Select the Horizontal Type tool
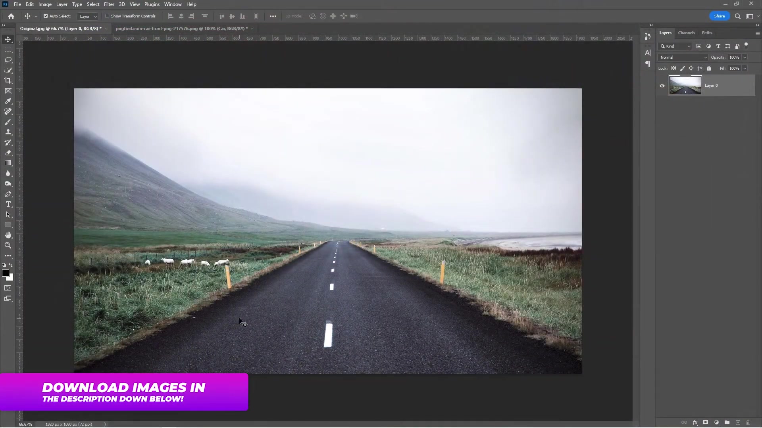Viewport: 762px width, 428px height. (x=8, y=204)
